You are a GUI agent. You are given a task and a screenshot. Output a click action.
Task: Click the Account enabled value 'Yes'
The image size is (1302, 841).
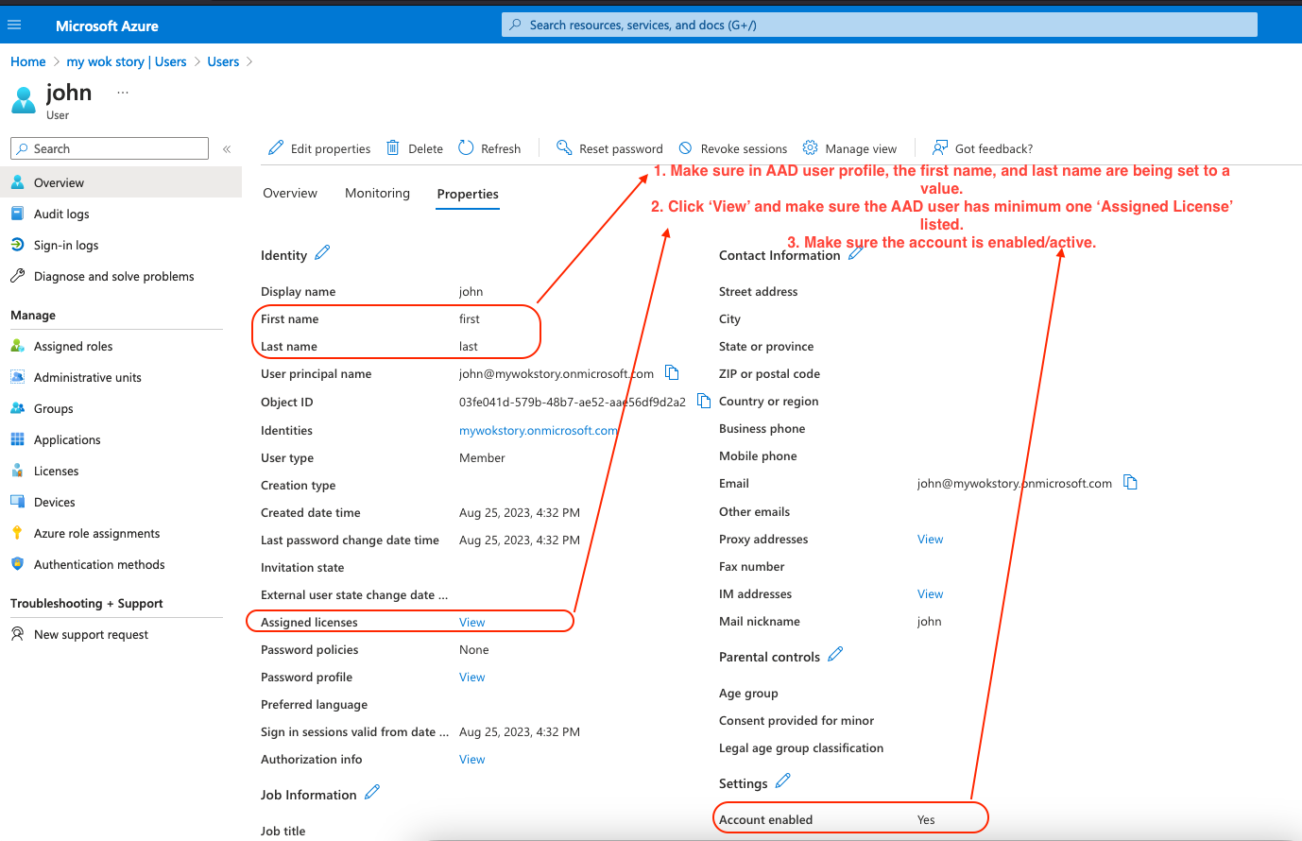point(926,819)
